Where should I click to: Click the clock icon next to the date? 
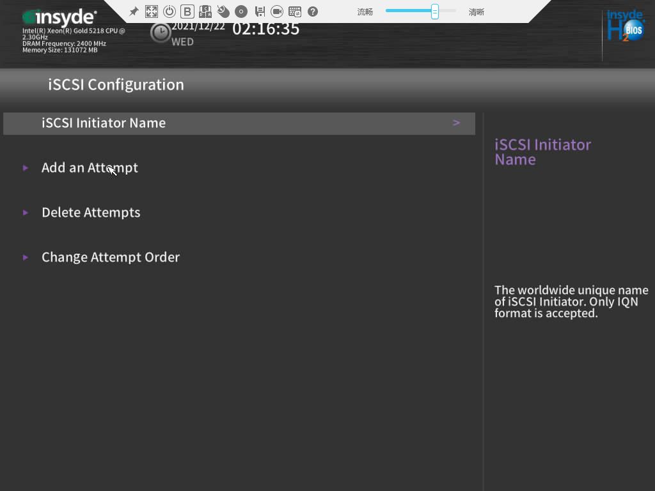(160, 33)
